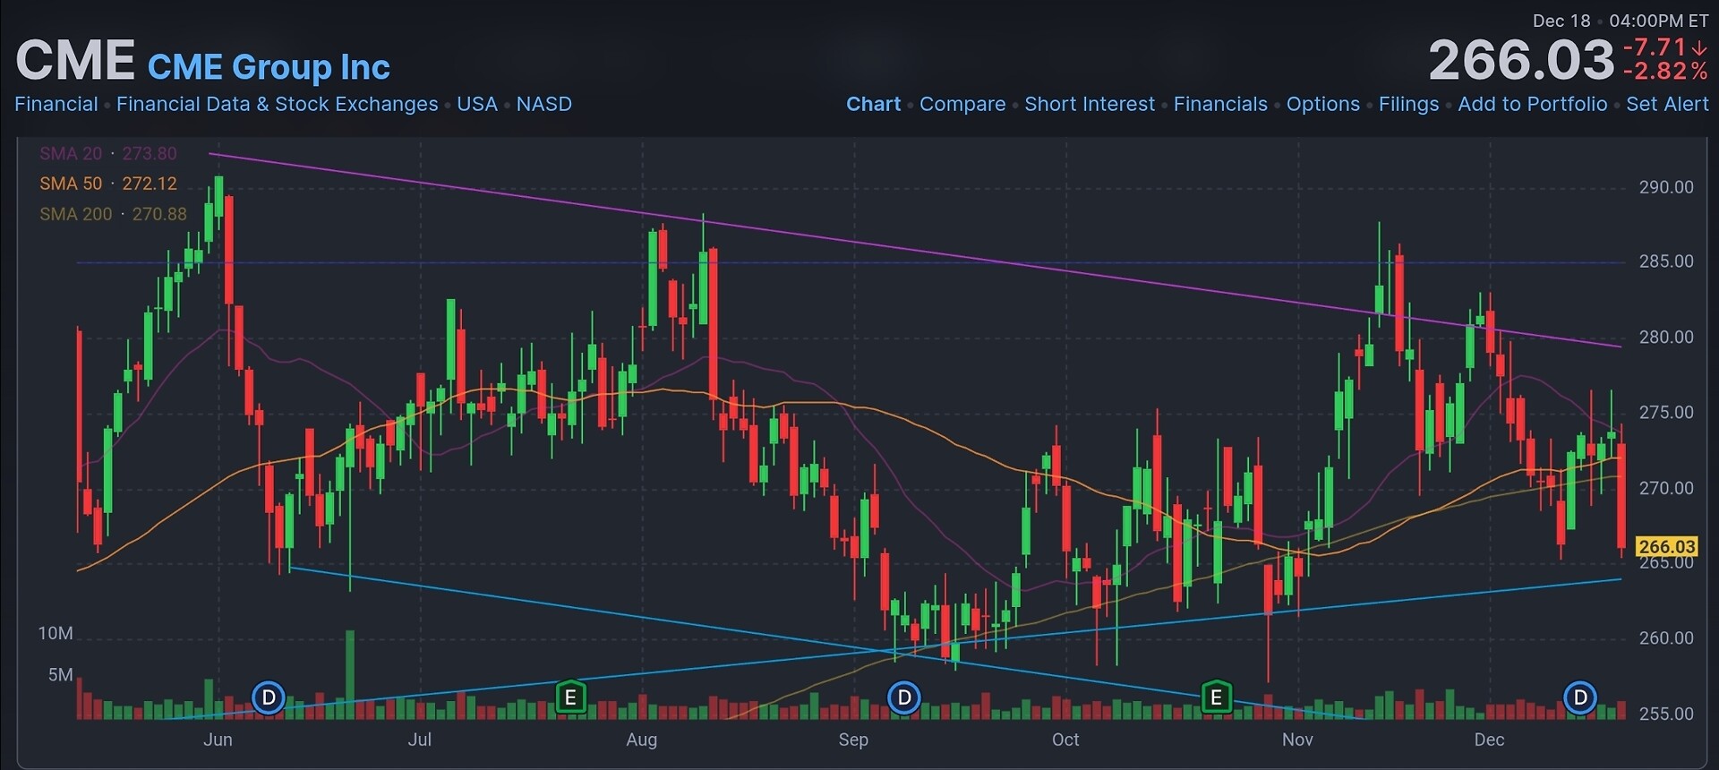Click the NASD exchange link
Image resolution: width=1719 pixels, height=770 pixels.
coord(543,104)
